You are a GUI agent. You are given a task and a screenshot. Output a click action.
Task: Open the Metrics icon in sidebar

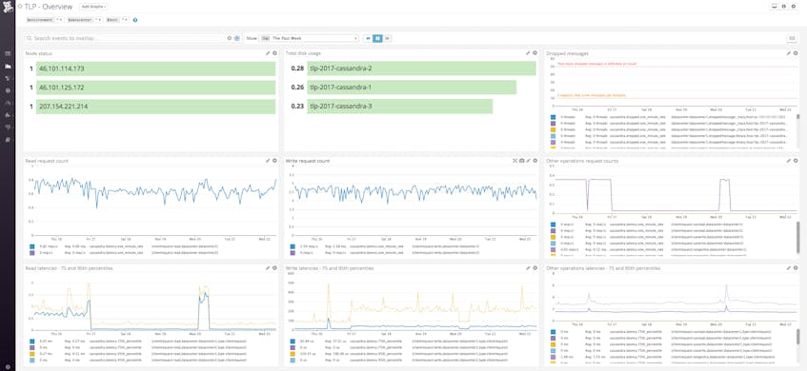coord(8,103)
